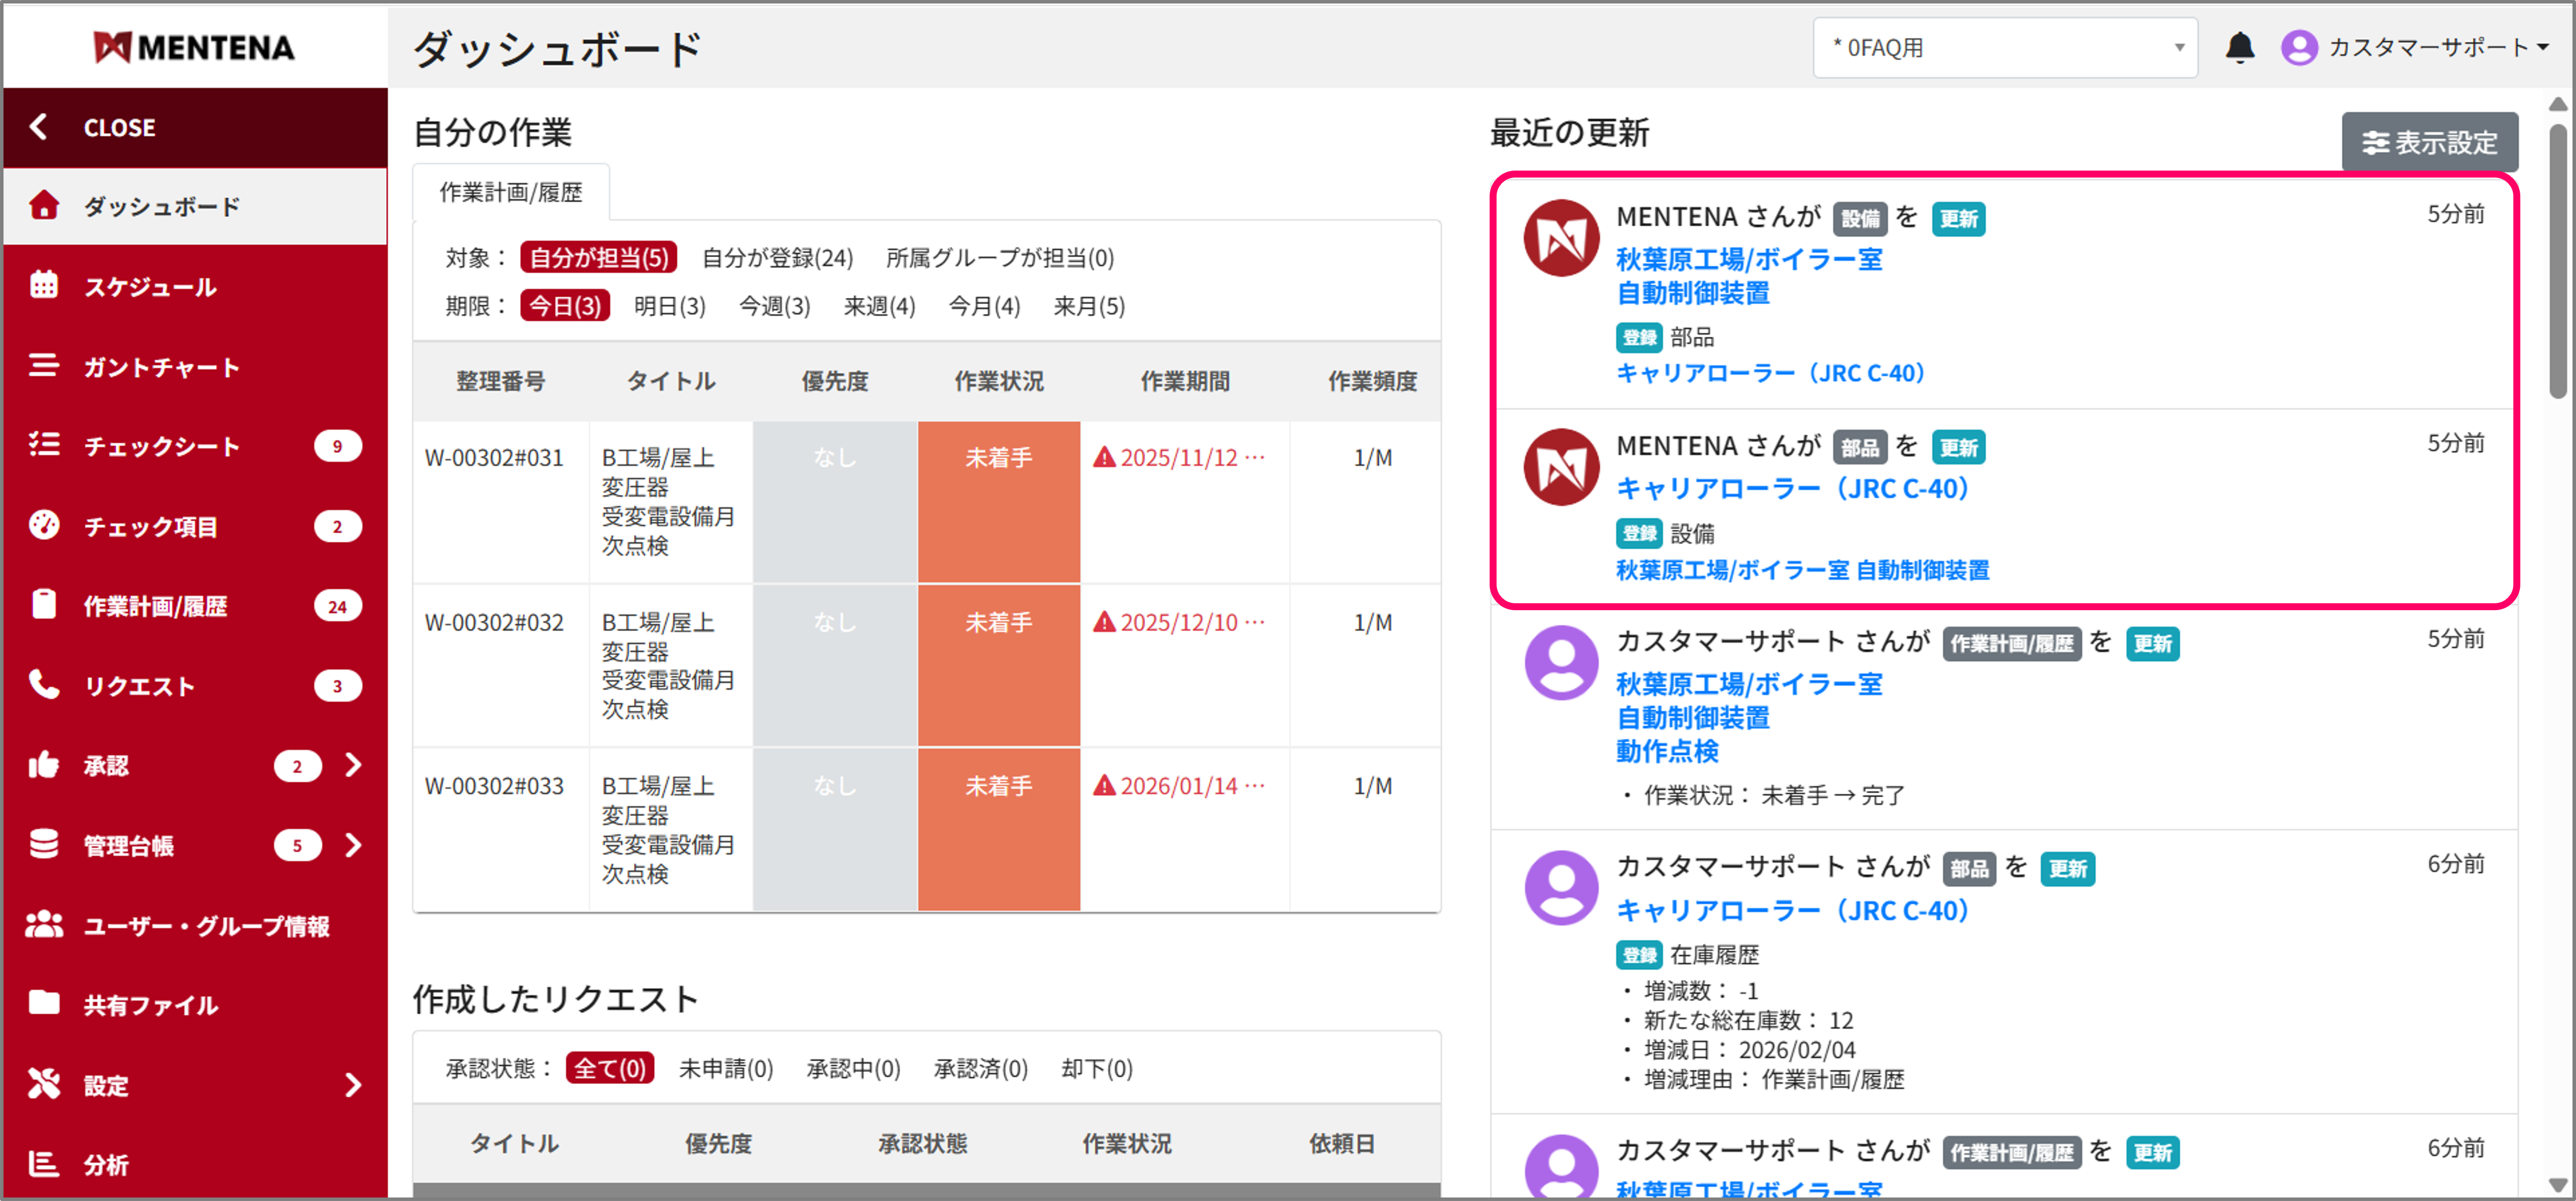
Task: Toggle the 自分が登録(24) filter
Action: coord(776,258)
